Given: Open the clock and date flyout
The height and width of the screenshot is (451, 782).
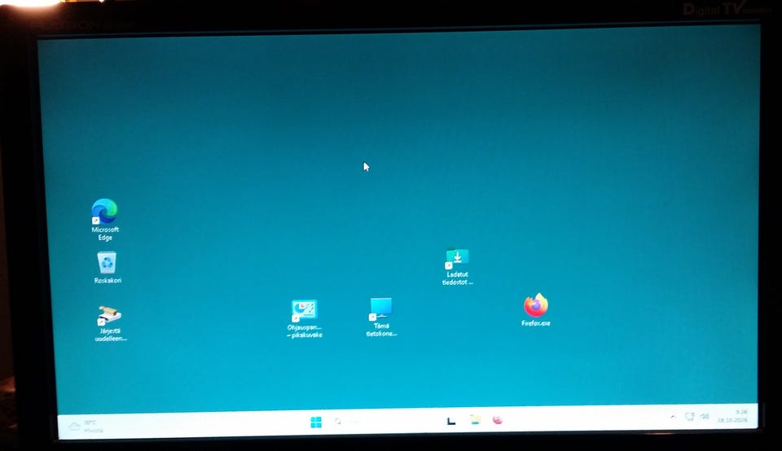Looking at the screenshot, I should [x=732, y=416].
